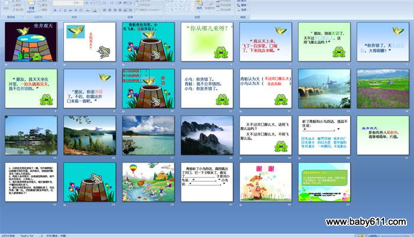Select the 谢谢 thank-you slide
The image size is (414, 237).
click(x=266, y=182)
